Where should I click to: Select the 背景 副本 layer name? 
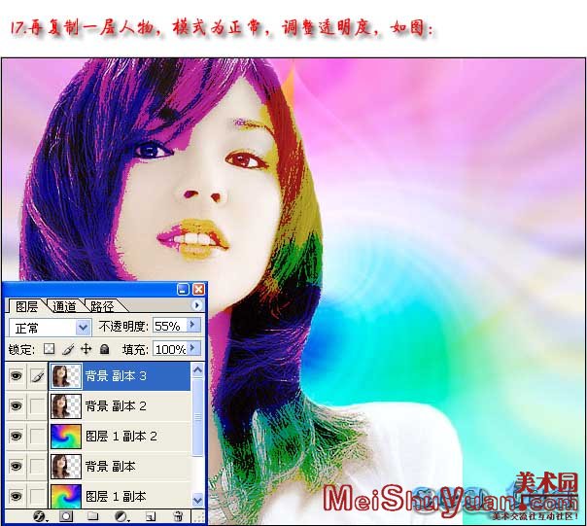pyautogui.click(x=111, y=466)
